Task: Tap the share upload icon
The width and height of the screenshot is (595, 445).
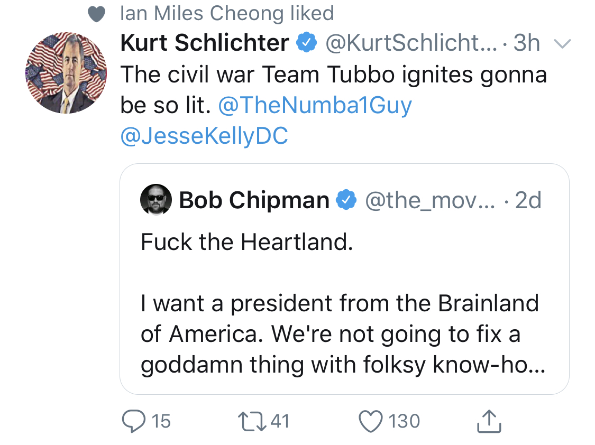Action: pos(489,421)
